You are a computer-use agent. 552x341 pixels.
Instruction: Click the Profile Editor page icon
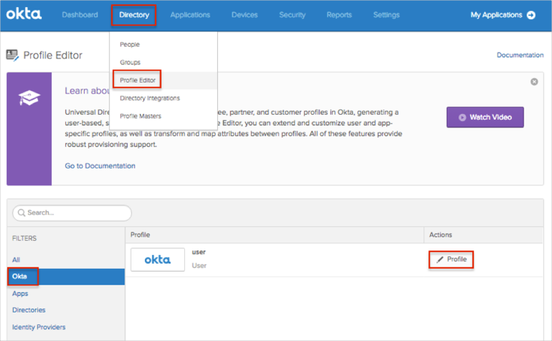(12, 55)
